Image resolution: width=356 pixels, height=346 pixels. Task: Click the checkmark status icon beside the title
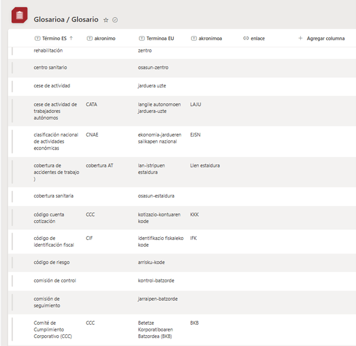pos(115,20)
